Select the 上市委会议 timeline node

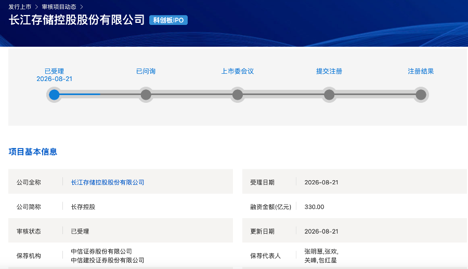coord(238,95)
